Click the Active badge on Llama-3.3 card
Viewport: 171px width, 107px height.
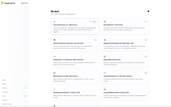point(94,22)
